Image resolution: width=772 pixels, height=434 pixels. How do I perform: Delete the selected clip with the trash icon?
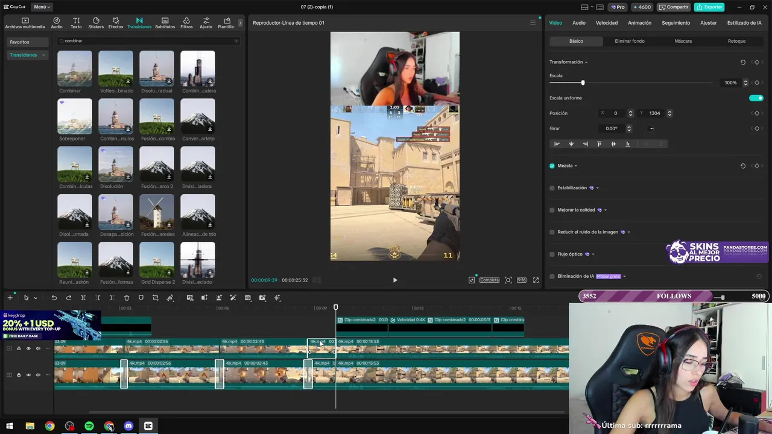coord(127,298)
